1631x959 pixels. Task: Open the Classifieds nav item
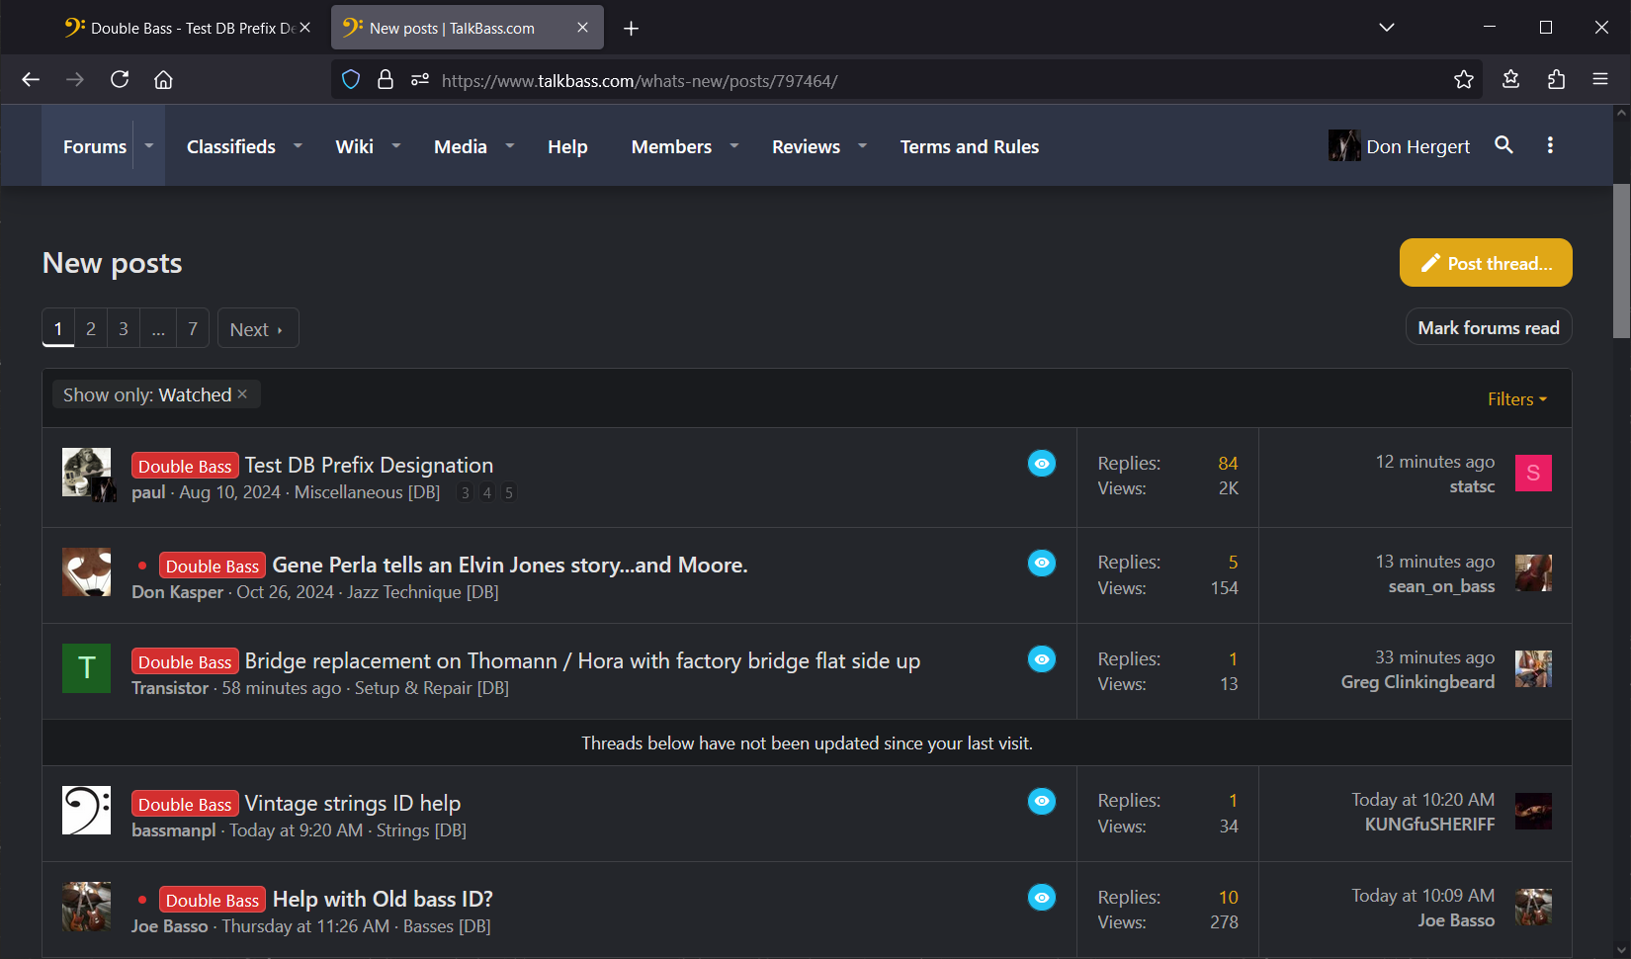click(x=231, y=146)
